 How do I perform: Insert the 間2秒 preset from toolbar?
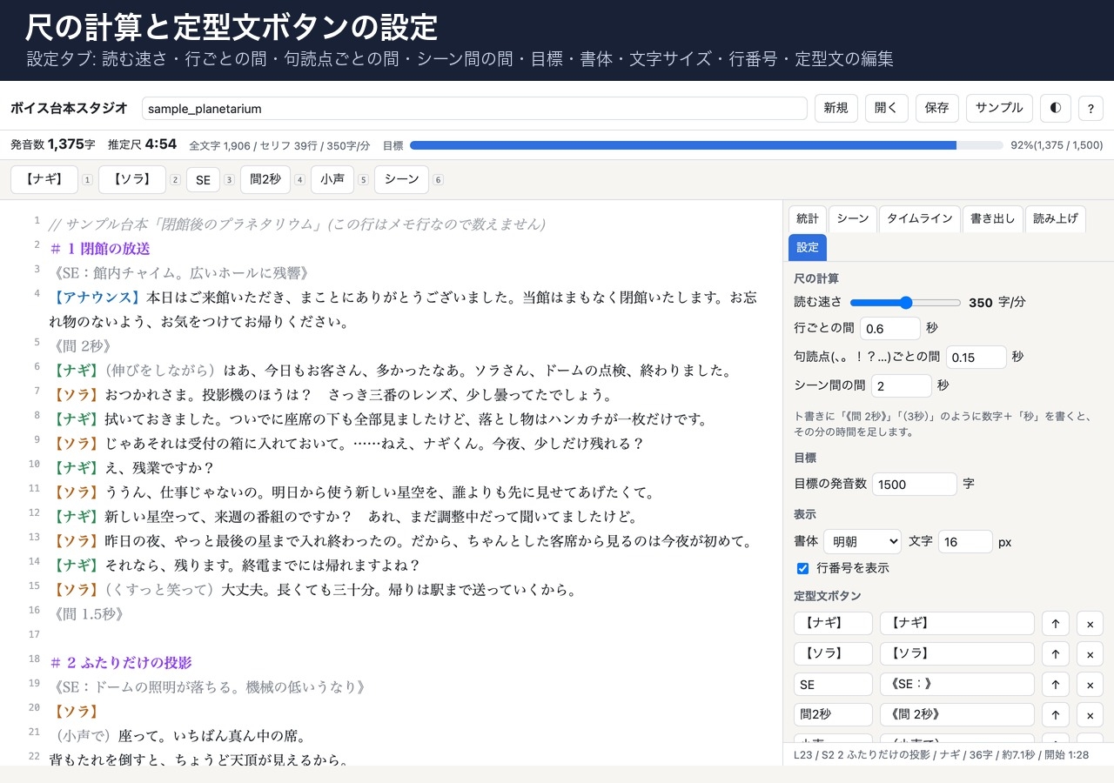(x=265, y=179)
